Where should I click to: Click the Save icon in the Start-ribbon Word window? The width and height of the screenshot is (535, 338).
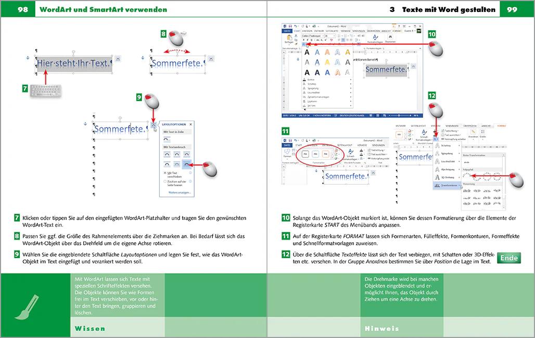tap(290, 26)
